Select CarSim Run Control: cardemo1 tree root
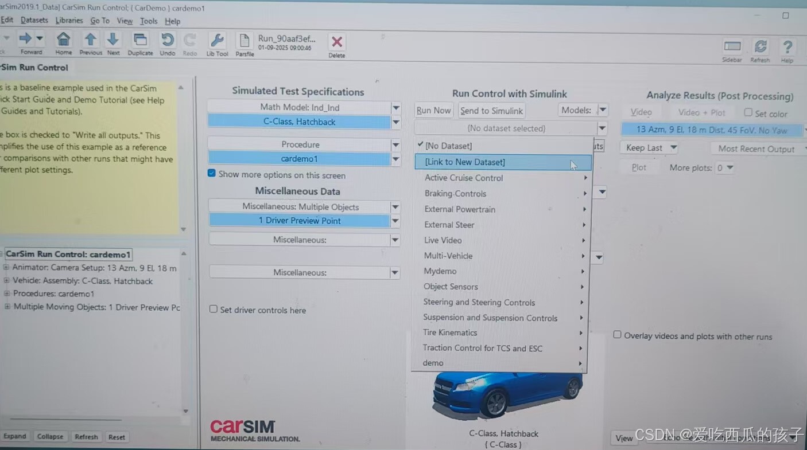The width and height of the screenshot is (807, 450). click(68, 255)
